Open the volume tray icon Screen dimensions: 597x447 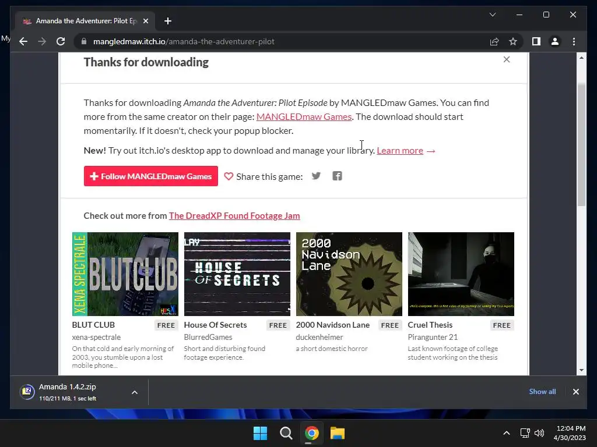tap(539, 433)
